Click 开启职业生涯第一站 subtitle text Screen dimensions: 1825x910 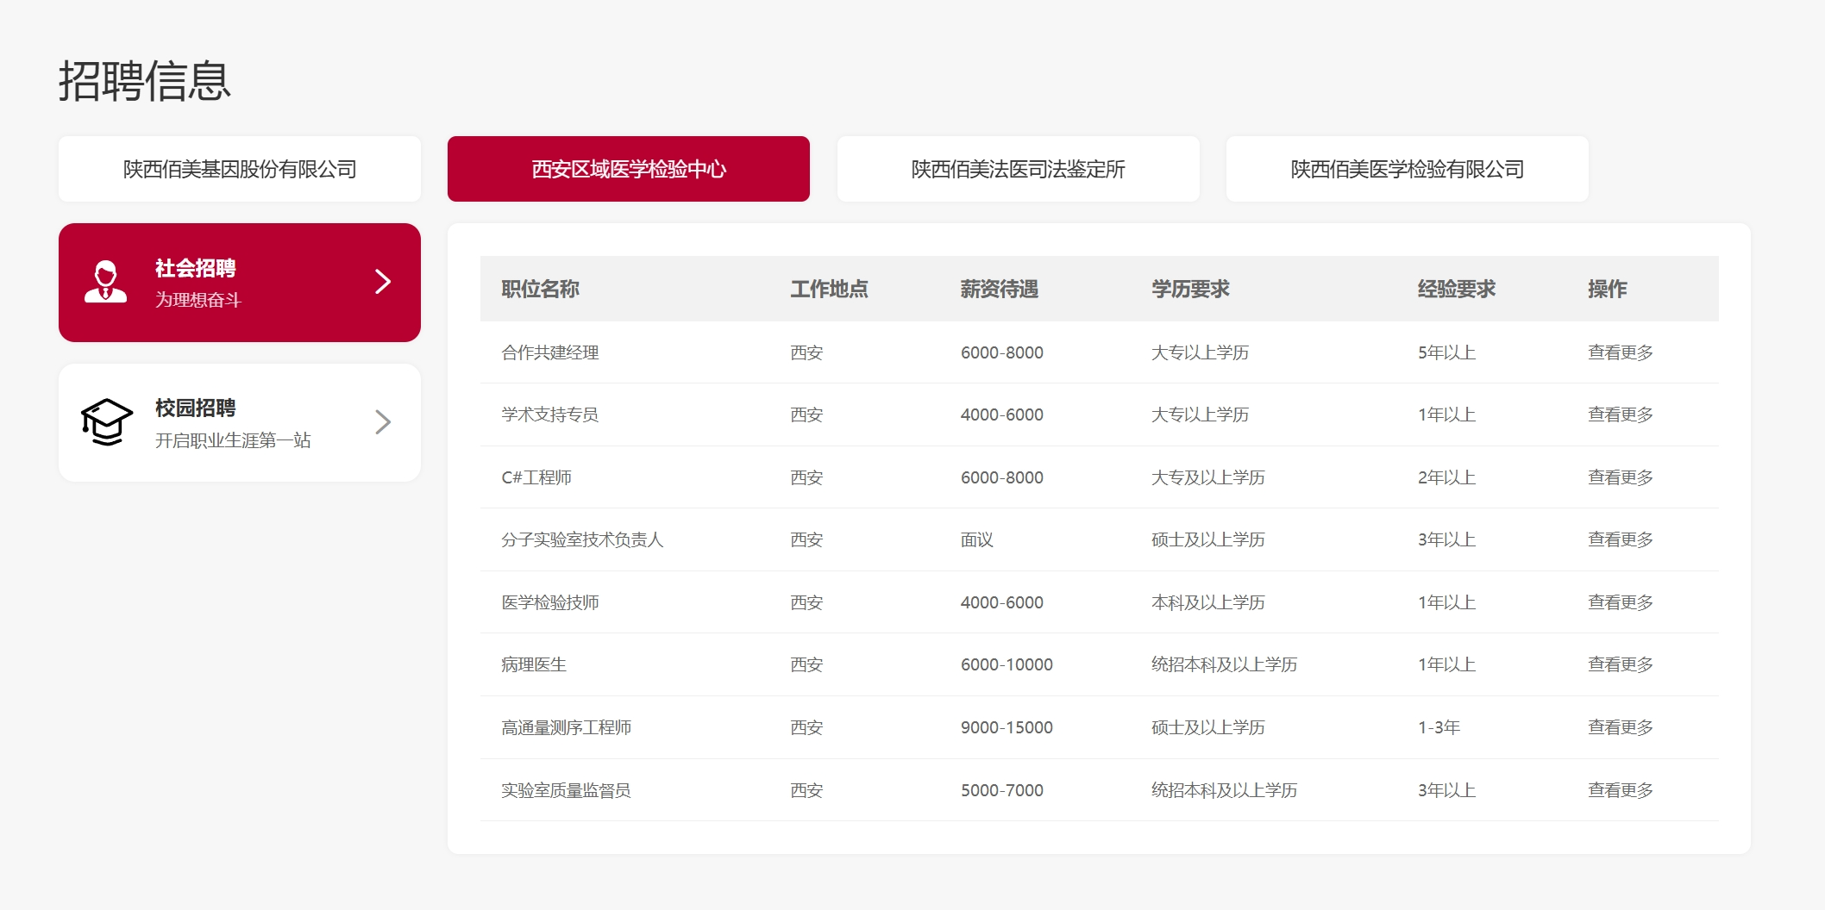pos(233,440)
